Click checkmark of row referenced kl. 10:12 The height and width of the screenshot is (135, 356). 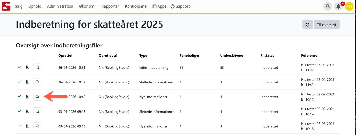(19, 96)
